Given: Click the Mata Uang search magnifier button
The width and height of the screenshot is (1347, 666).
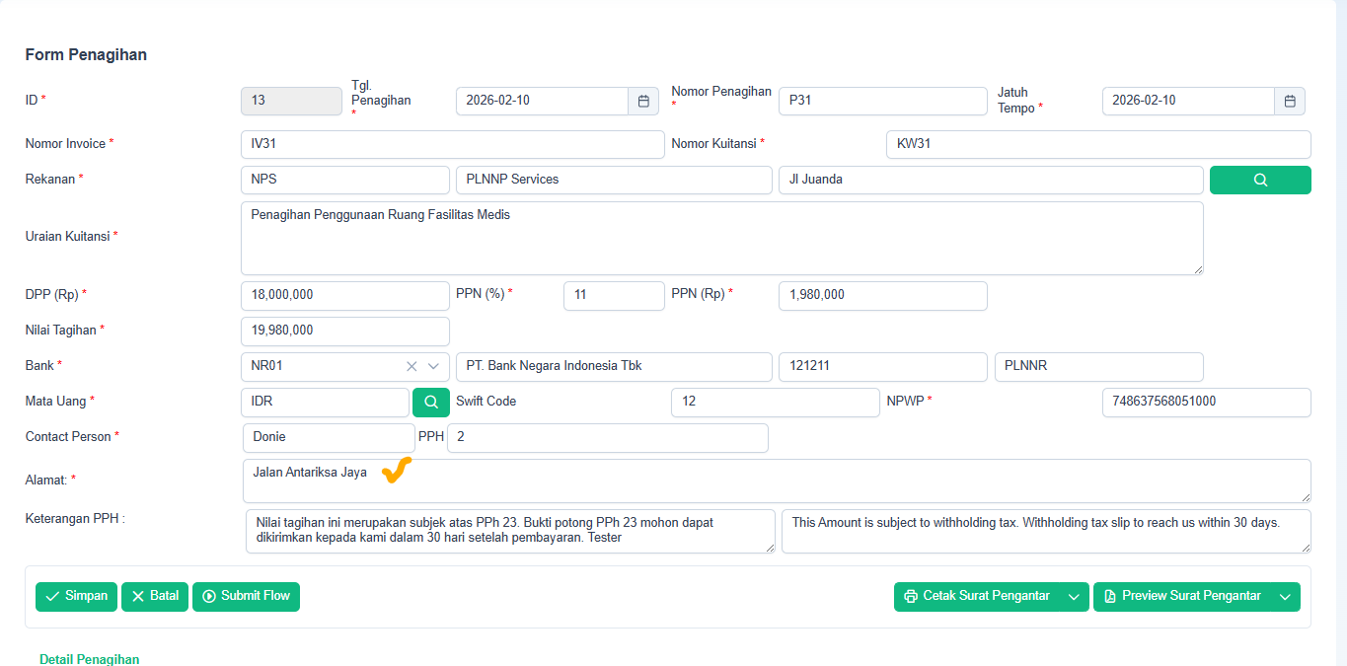Looking at the screenshot, I should [x=430, y=403].
